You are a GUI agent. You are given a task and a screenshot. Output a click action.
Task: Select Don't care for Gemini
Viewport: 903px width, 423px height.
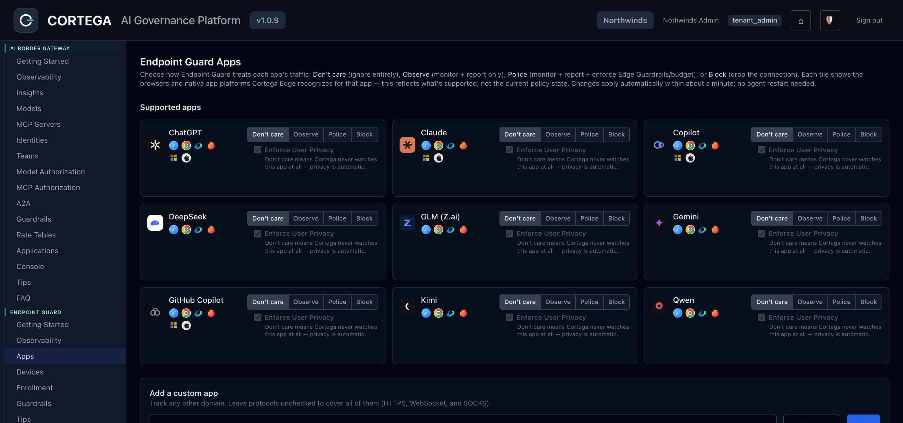pyautogui.click(x=772, y=218)
